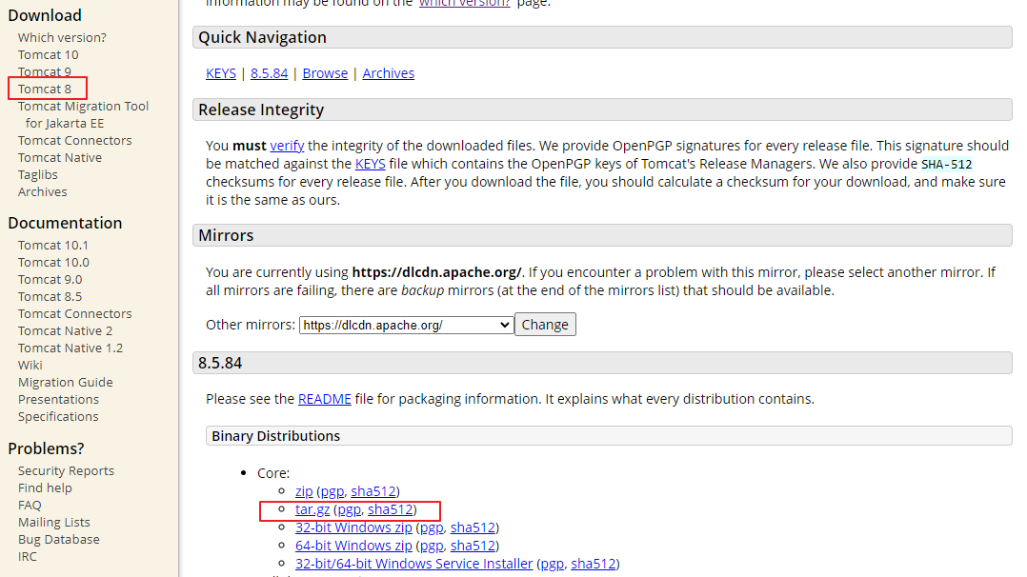
Task: Click KEYS in Quick Navigation
Action: (x=221, y=73)
